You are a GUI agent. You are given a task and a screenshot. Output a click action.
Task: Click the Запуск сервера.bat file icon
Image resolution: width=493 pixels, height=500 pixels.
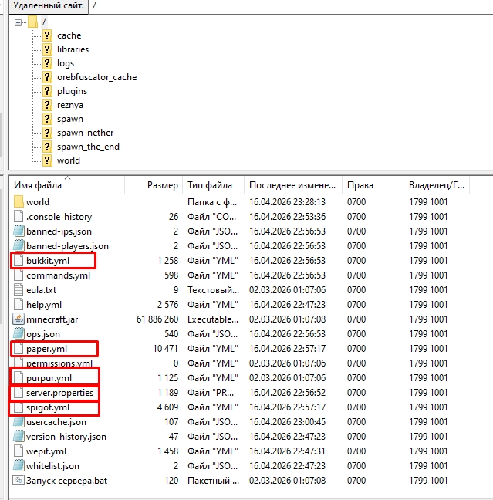pos(19,481)
